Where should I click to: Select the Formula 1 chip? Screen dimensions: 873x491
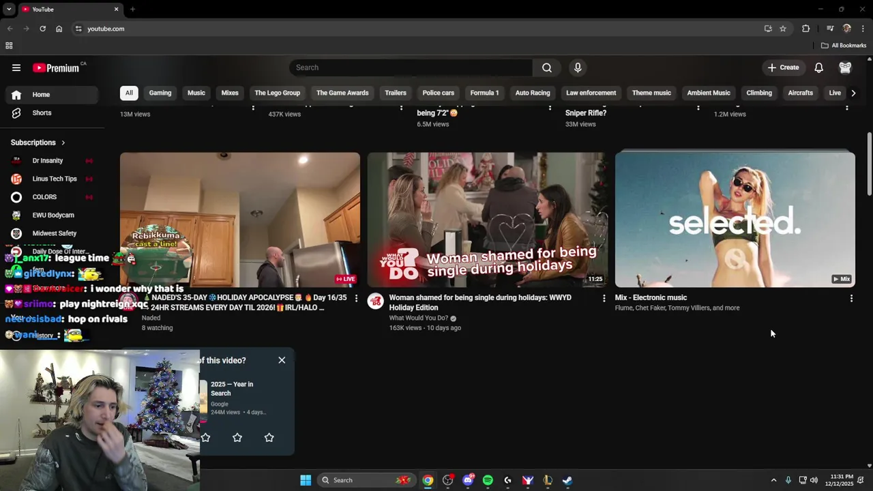click(485, 93)
